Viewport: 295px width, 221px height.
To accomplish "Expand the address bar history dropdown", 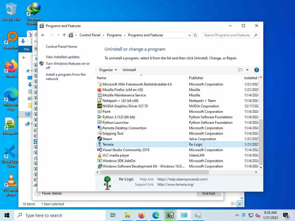I will click(x=189, y=35).
